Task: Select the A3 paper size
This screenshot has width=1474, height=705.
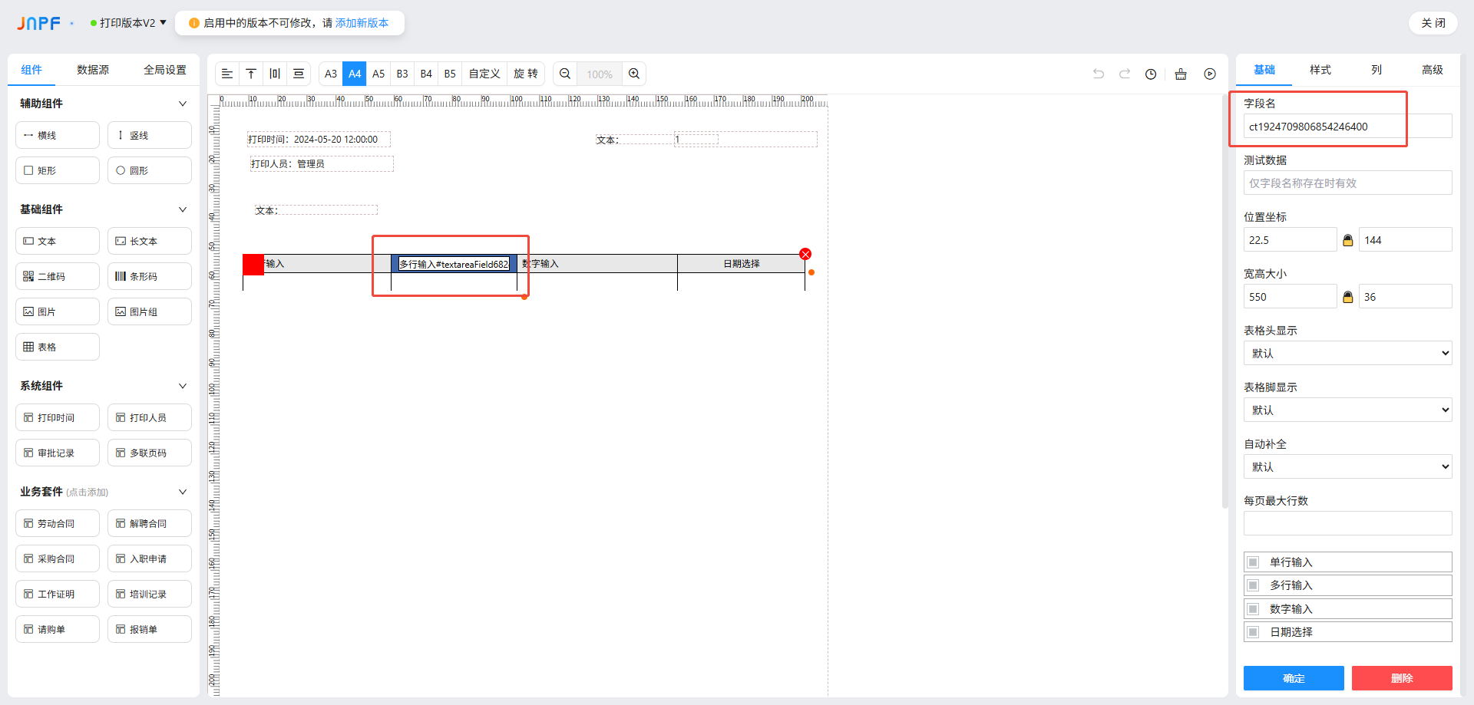Action: (x=331, y=74)
